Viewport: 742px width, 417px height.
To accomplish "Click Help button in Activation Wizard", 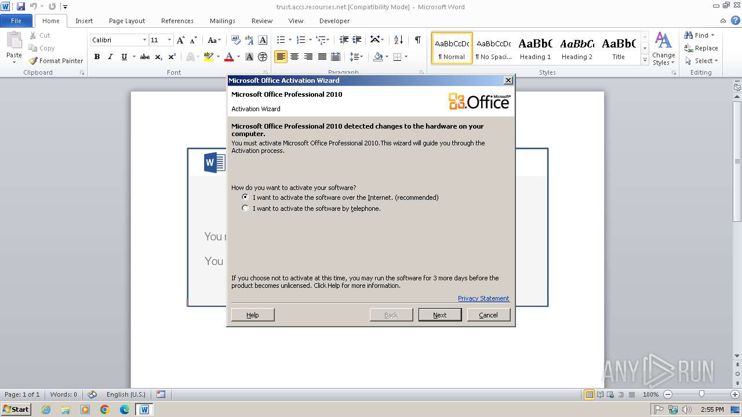I will [253, 314].
